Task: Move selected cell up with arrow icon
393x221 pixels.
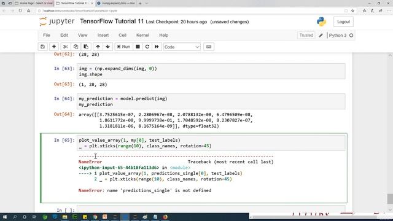Action: point(98,47)
